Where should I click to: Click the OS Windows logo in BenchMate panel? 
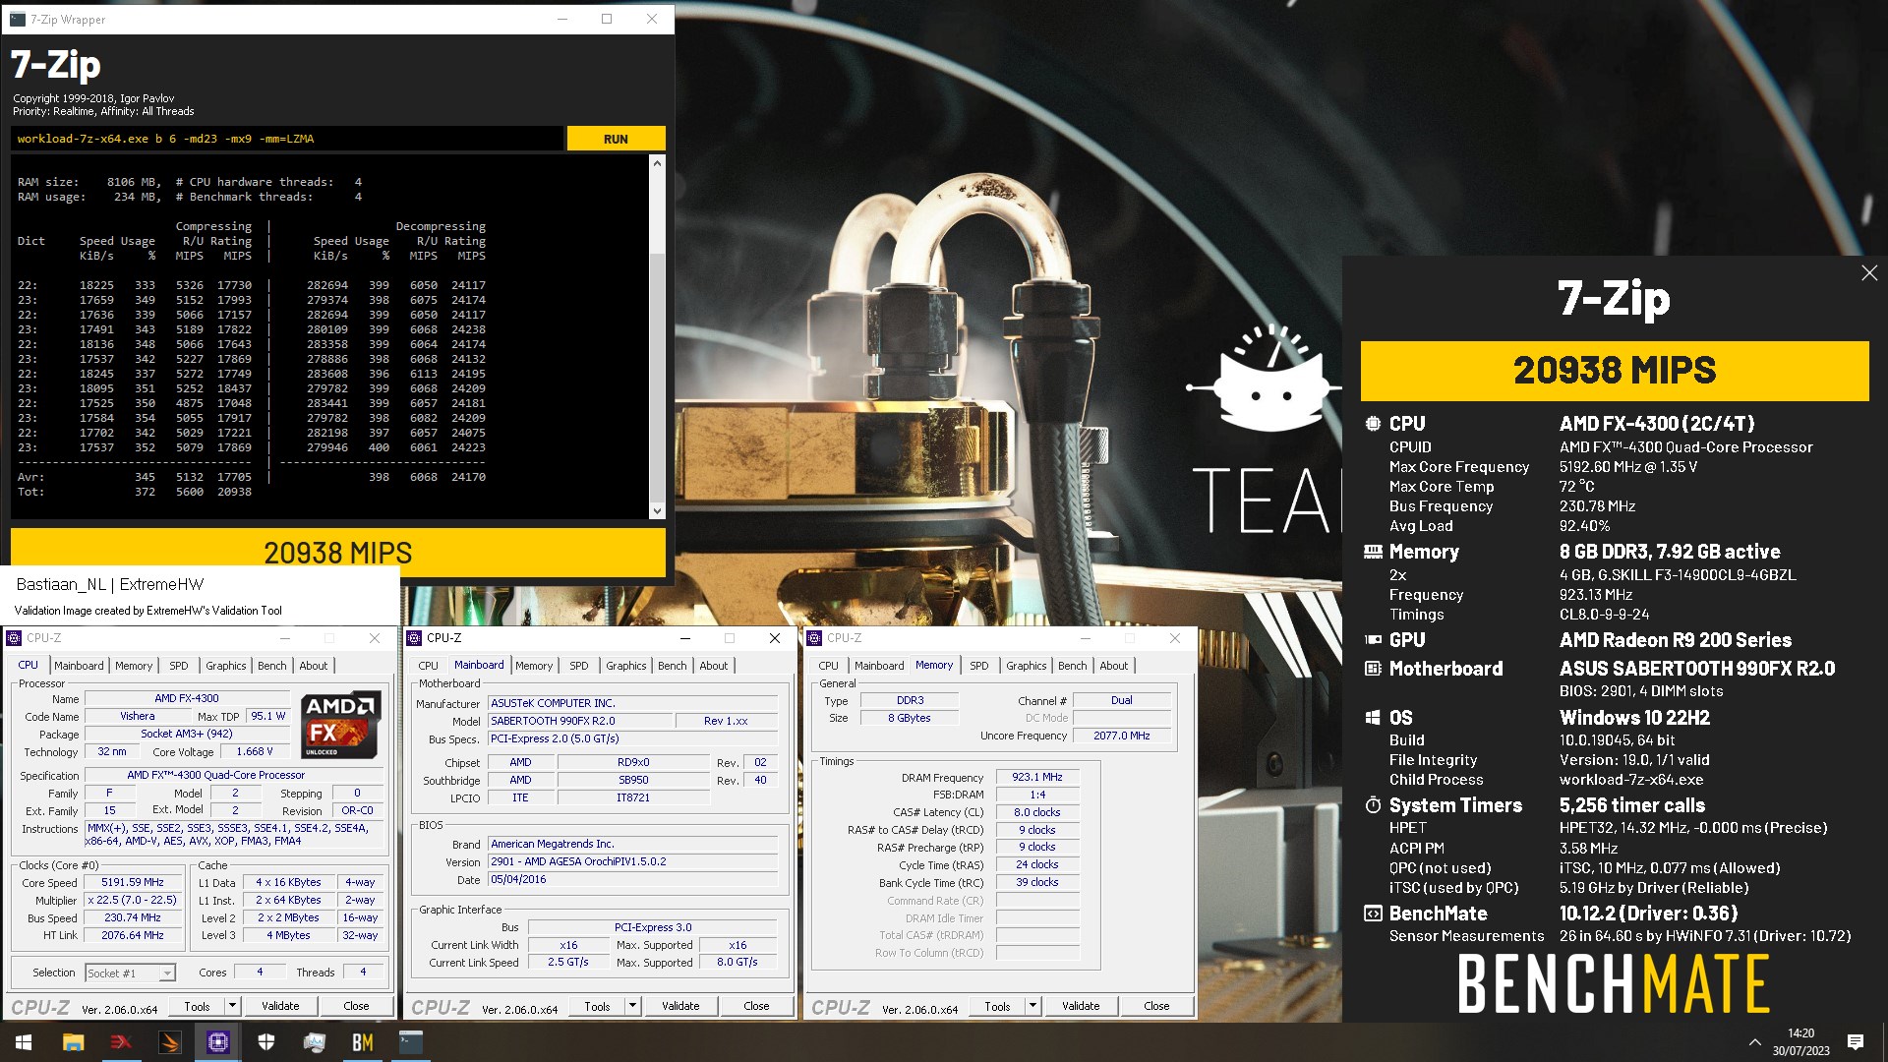pos(1373,718)
